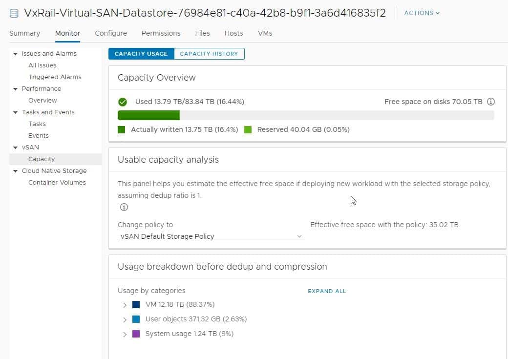Expand the System usage category
Screen dimensions: 508x359
[x=125, y=334]
